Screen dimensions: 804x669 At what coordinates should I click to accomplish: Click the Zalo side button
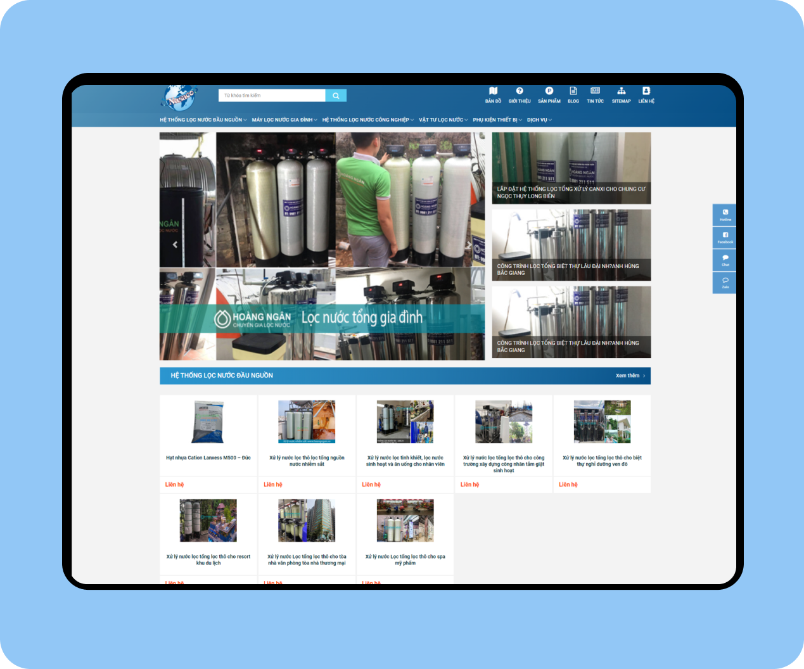(725, 283)
